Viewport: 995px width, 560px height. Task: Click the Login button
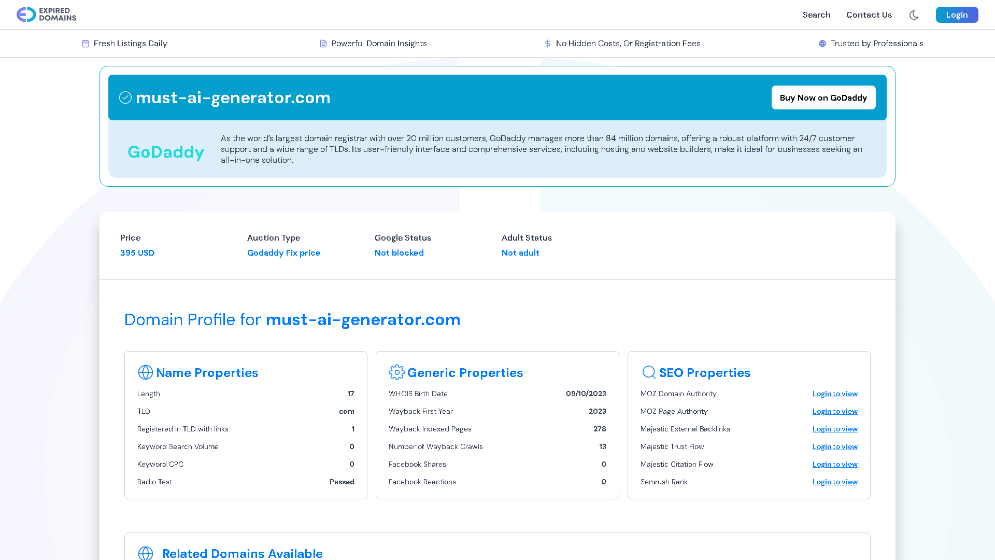(x=957, y=15)
